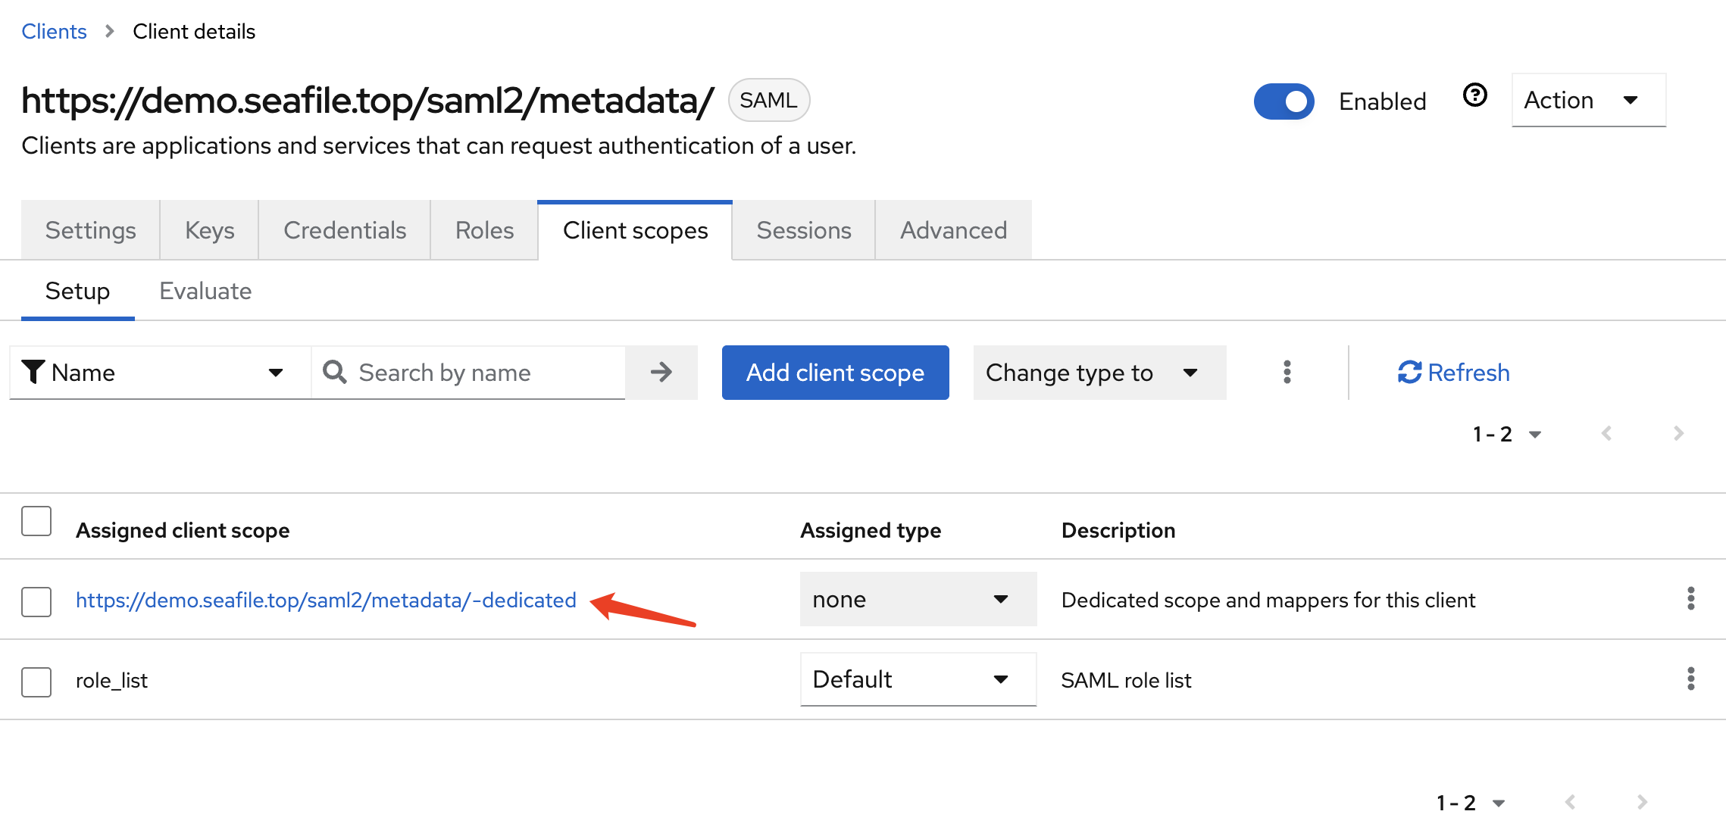Open the Evaluate sub-tab
Viewport: 1726px width, 830px height.
coord(205,291)
